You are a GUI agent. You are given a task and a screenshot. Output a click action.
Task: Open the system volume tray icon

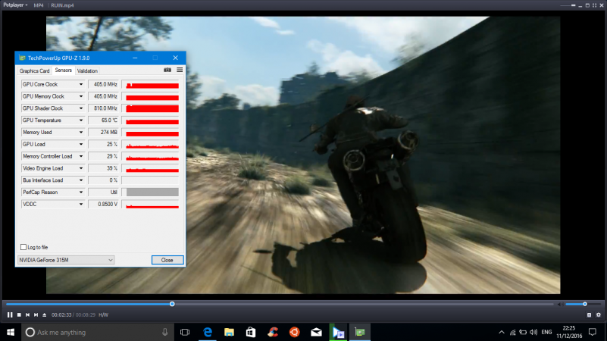533,332
